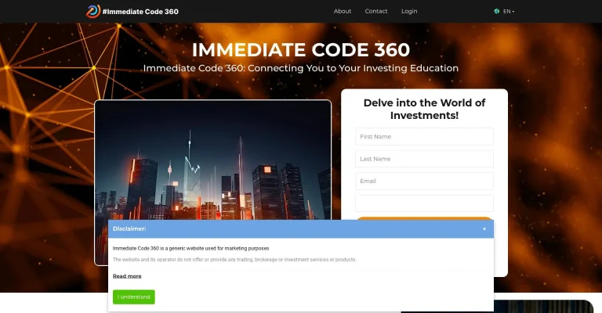Close the Disclaimer popup with the X
This screenshot has height=313, width=602.
[x=484, y=228]
